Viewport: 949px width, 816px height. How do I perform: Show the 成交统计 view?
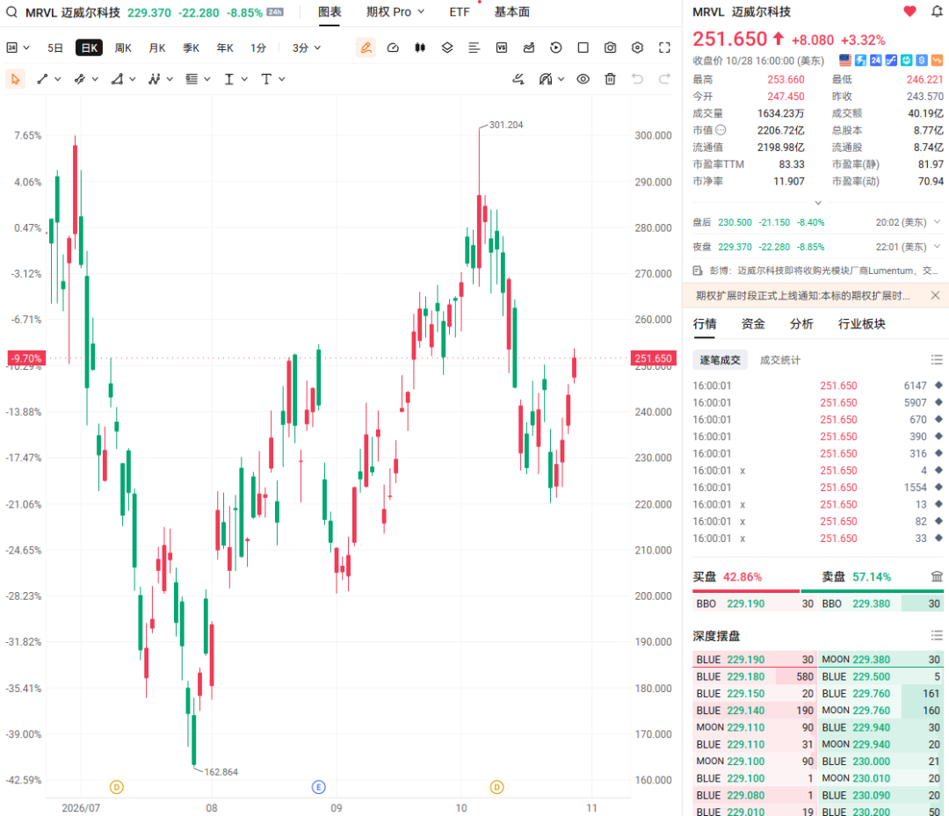tap(779, 360)
